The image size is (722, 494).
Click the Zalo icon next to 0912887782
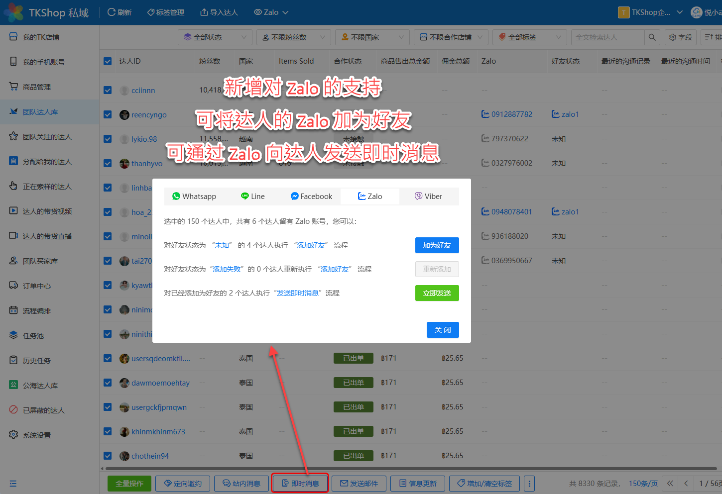click(485, 114)
